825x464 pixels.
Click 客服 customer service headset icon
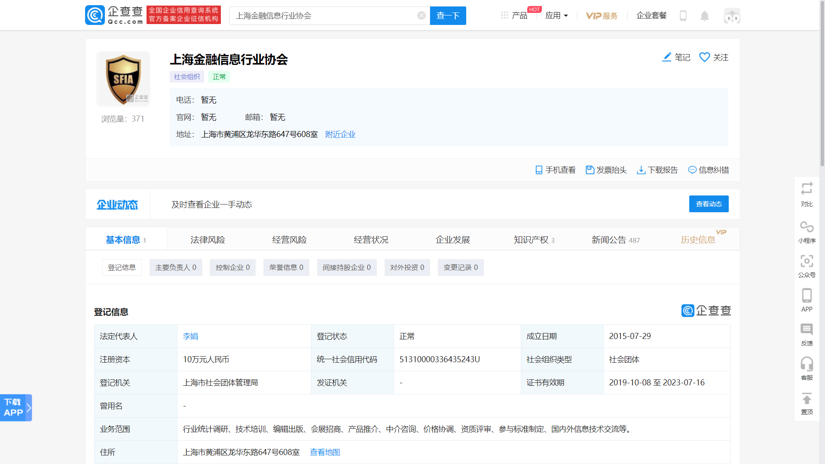click(x=807, y=364)
